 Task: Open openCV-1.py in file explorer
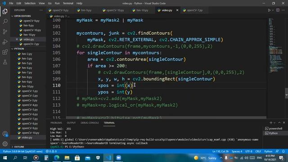(30, 91)
